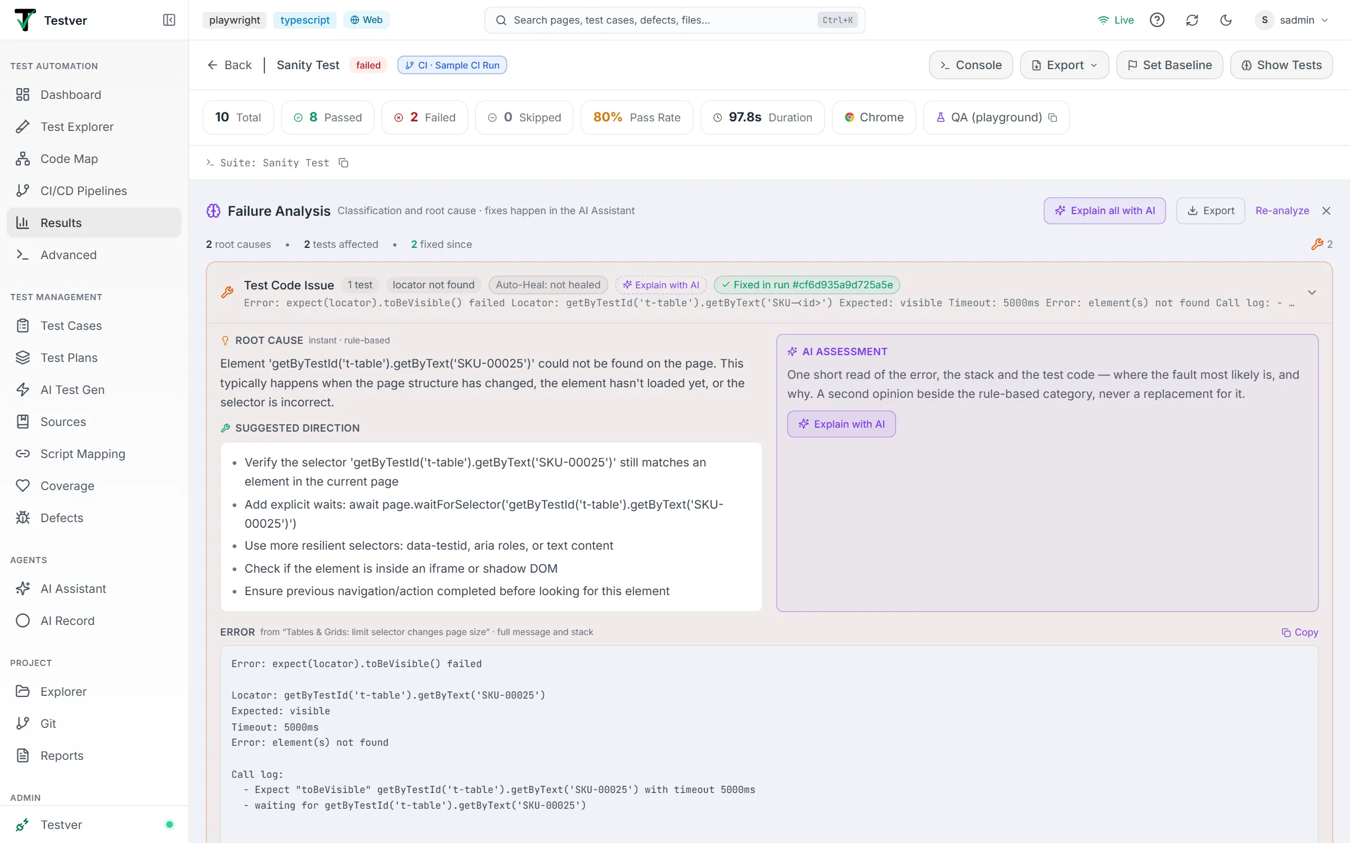Copy the error message

tap(1299, 632)
